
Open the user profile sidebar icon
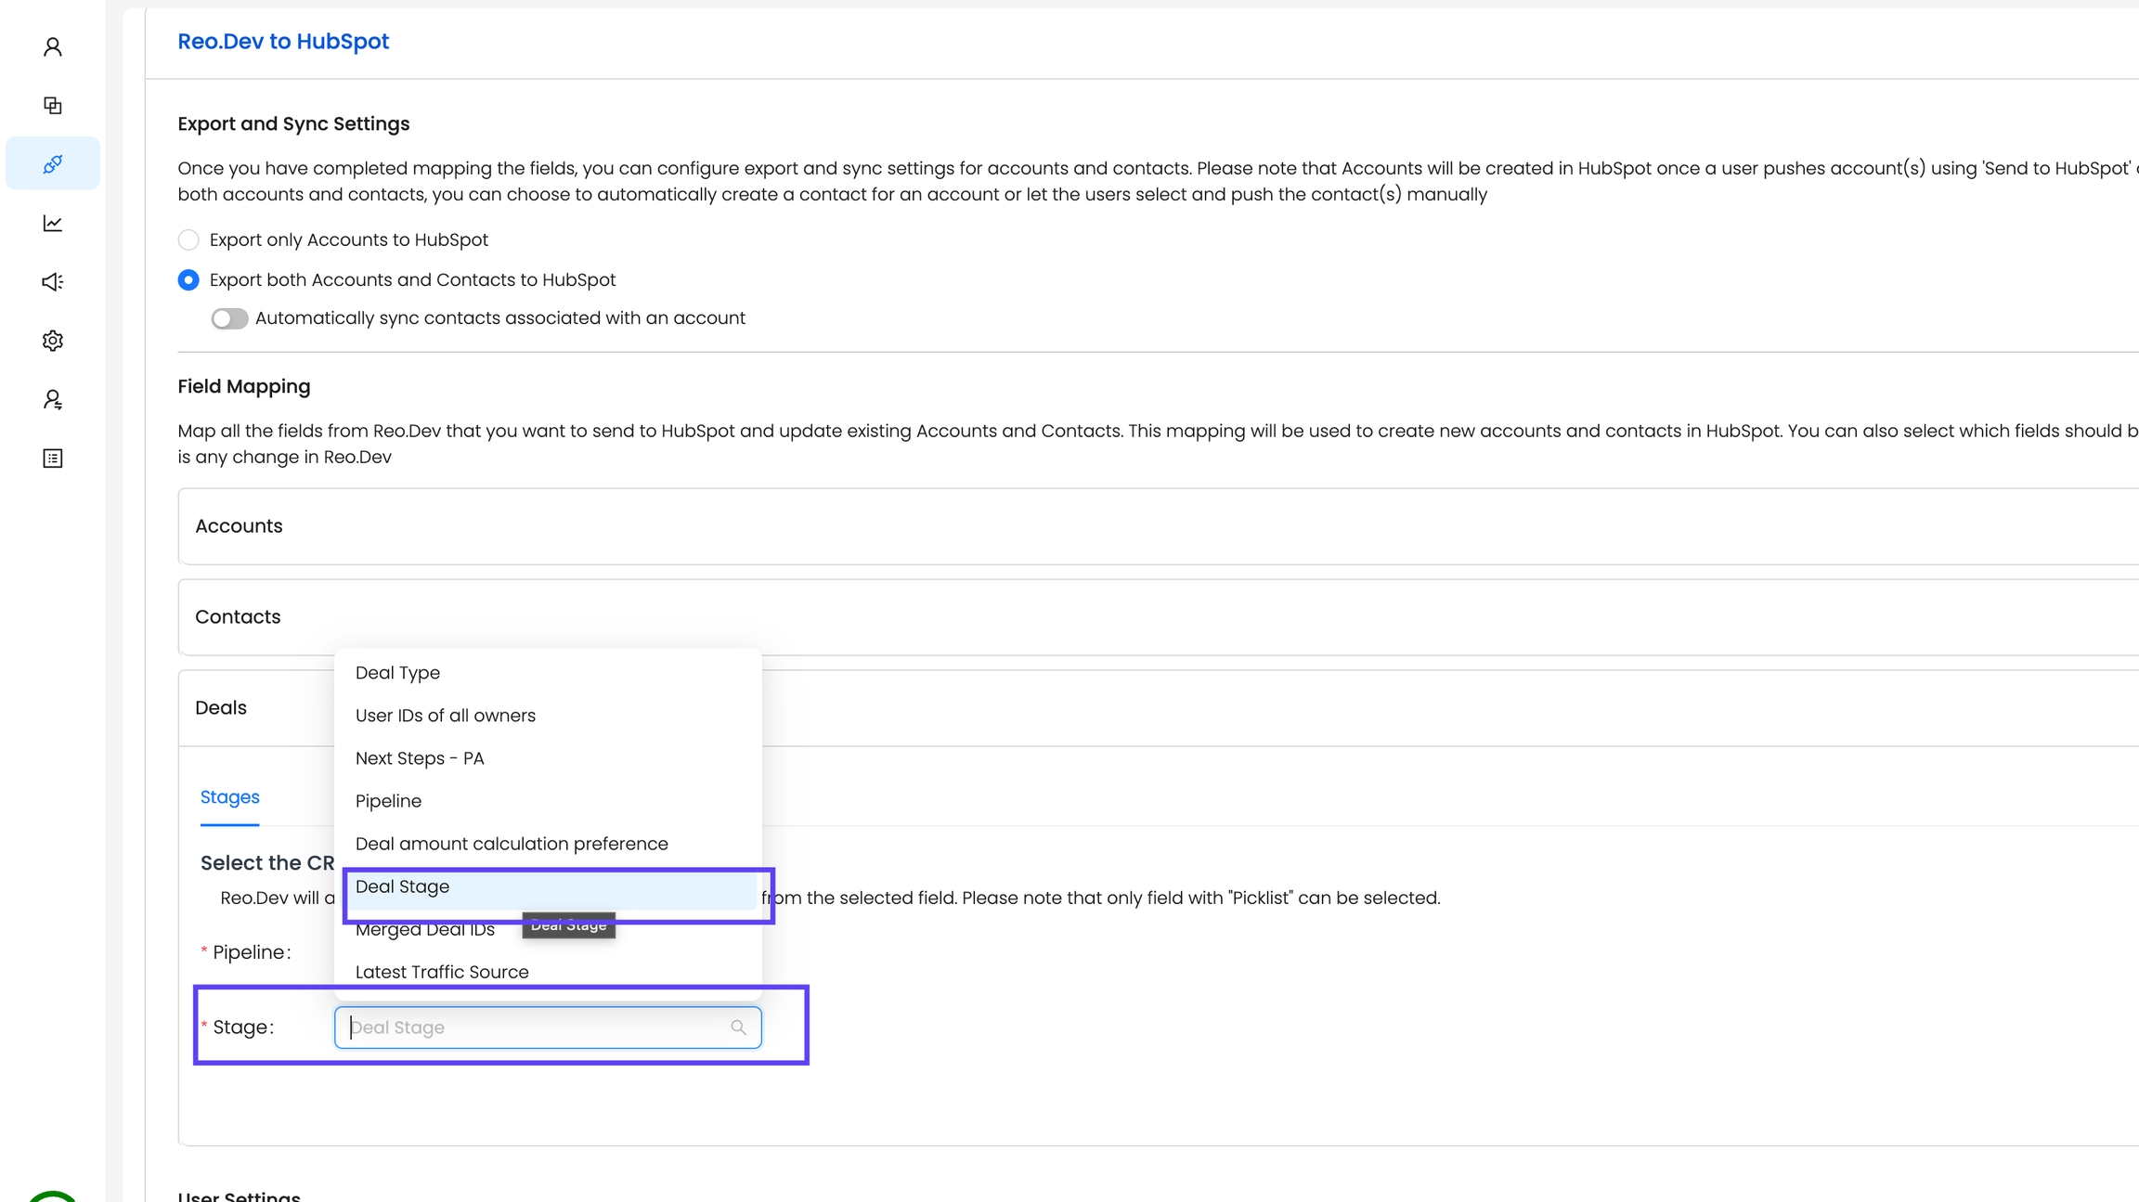pos(53,46)
